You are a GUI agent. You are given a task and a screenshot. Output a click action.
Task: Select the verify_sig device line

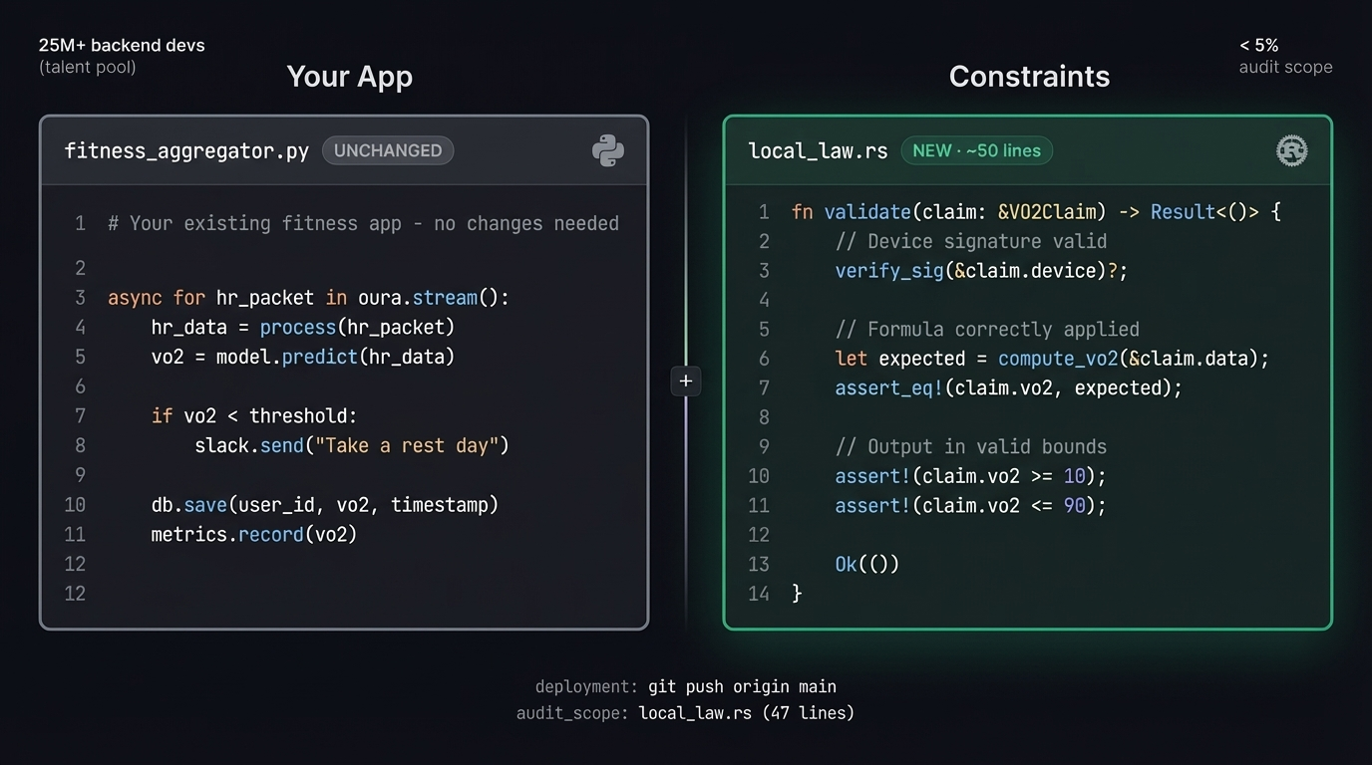(981, 270)
